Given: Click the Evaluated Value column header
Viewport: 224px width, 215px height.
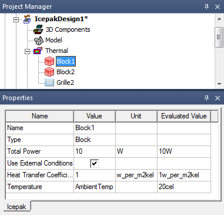Looking at the screenshot, I should (184, 116).
